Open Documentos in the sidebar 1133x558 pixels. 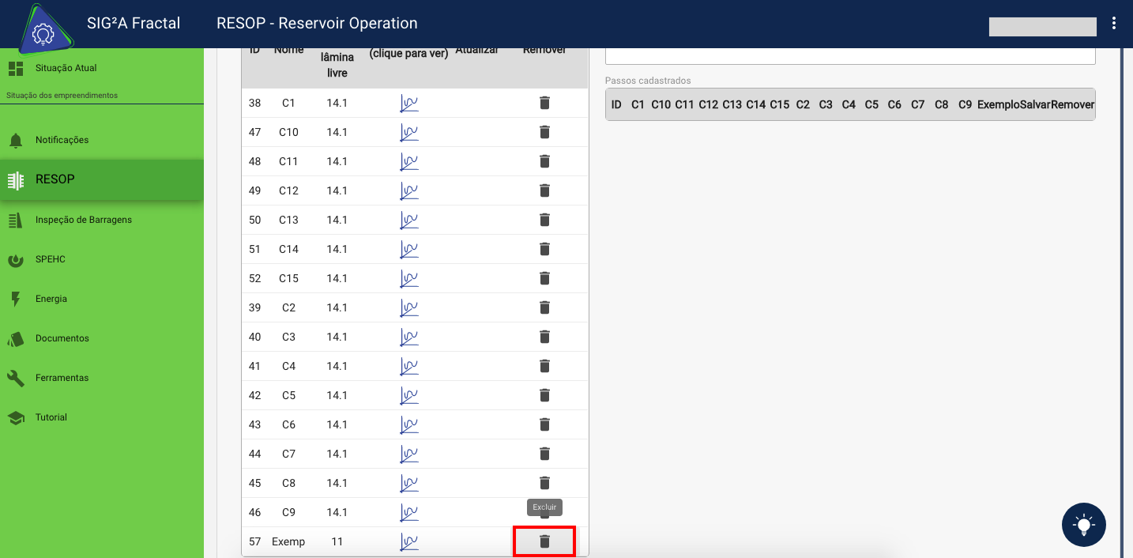pos(62,338)
